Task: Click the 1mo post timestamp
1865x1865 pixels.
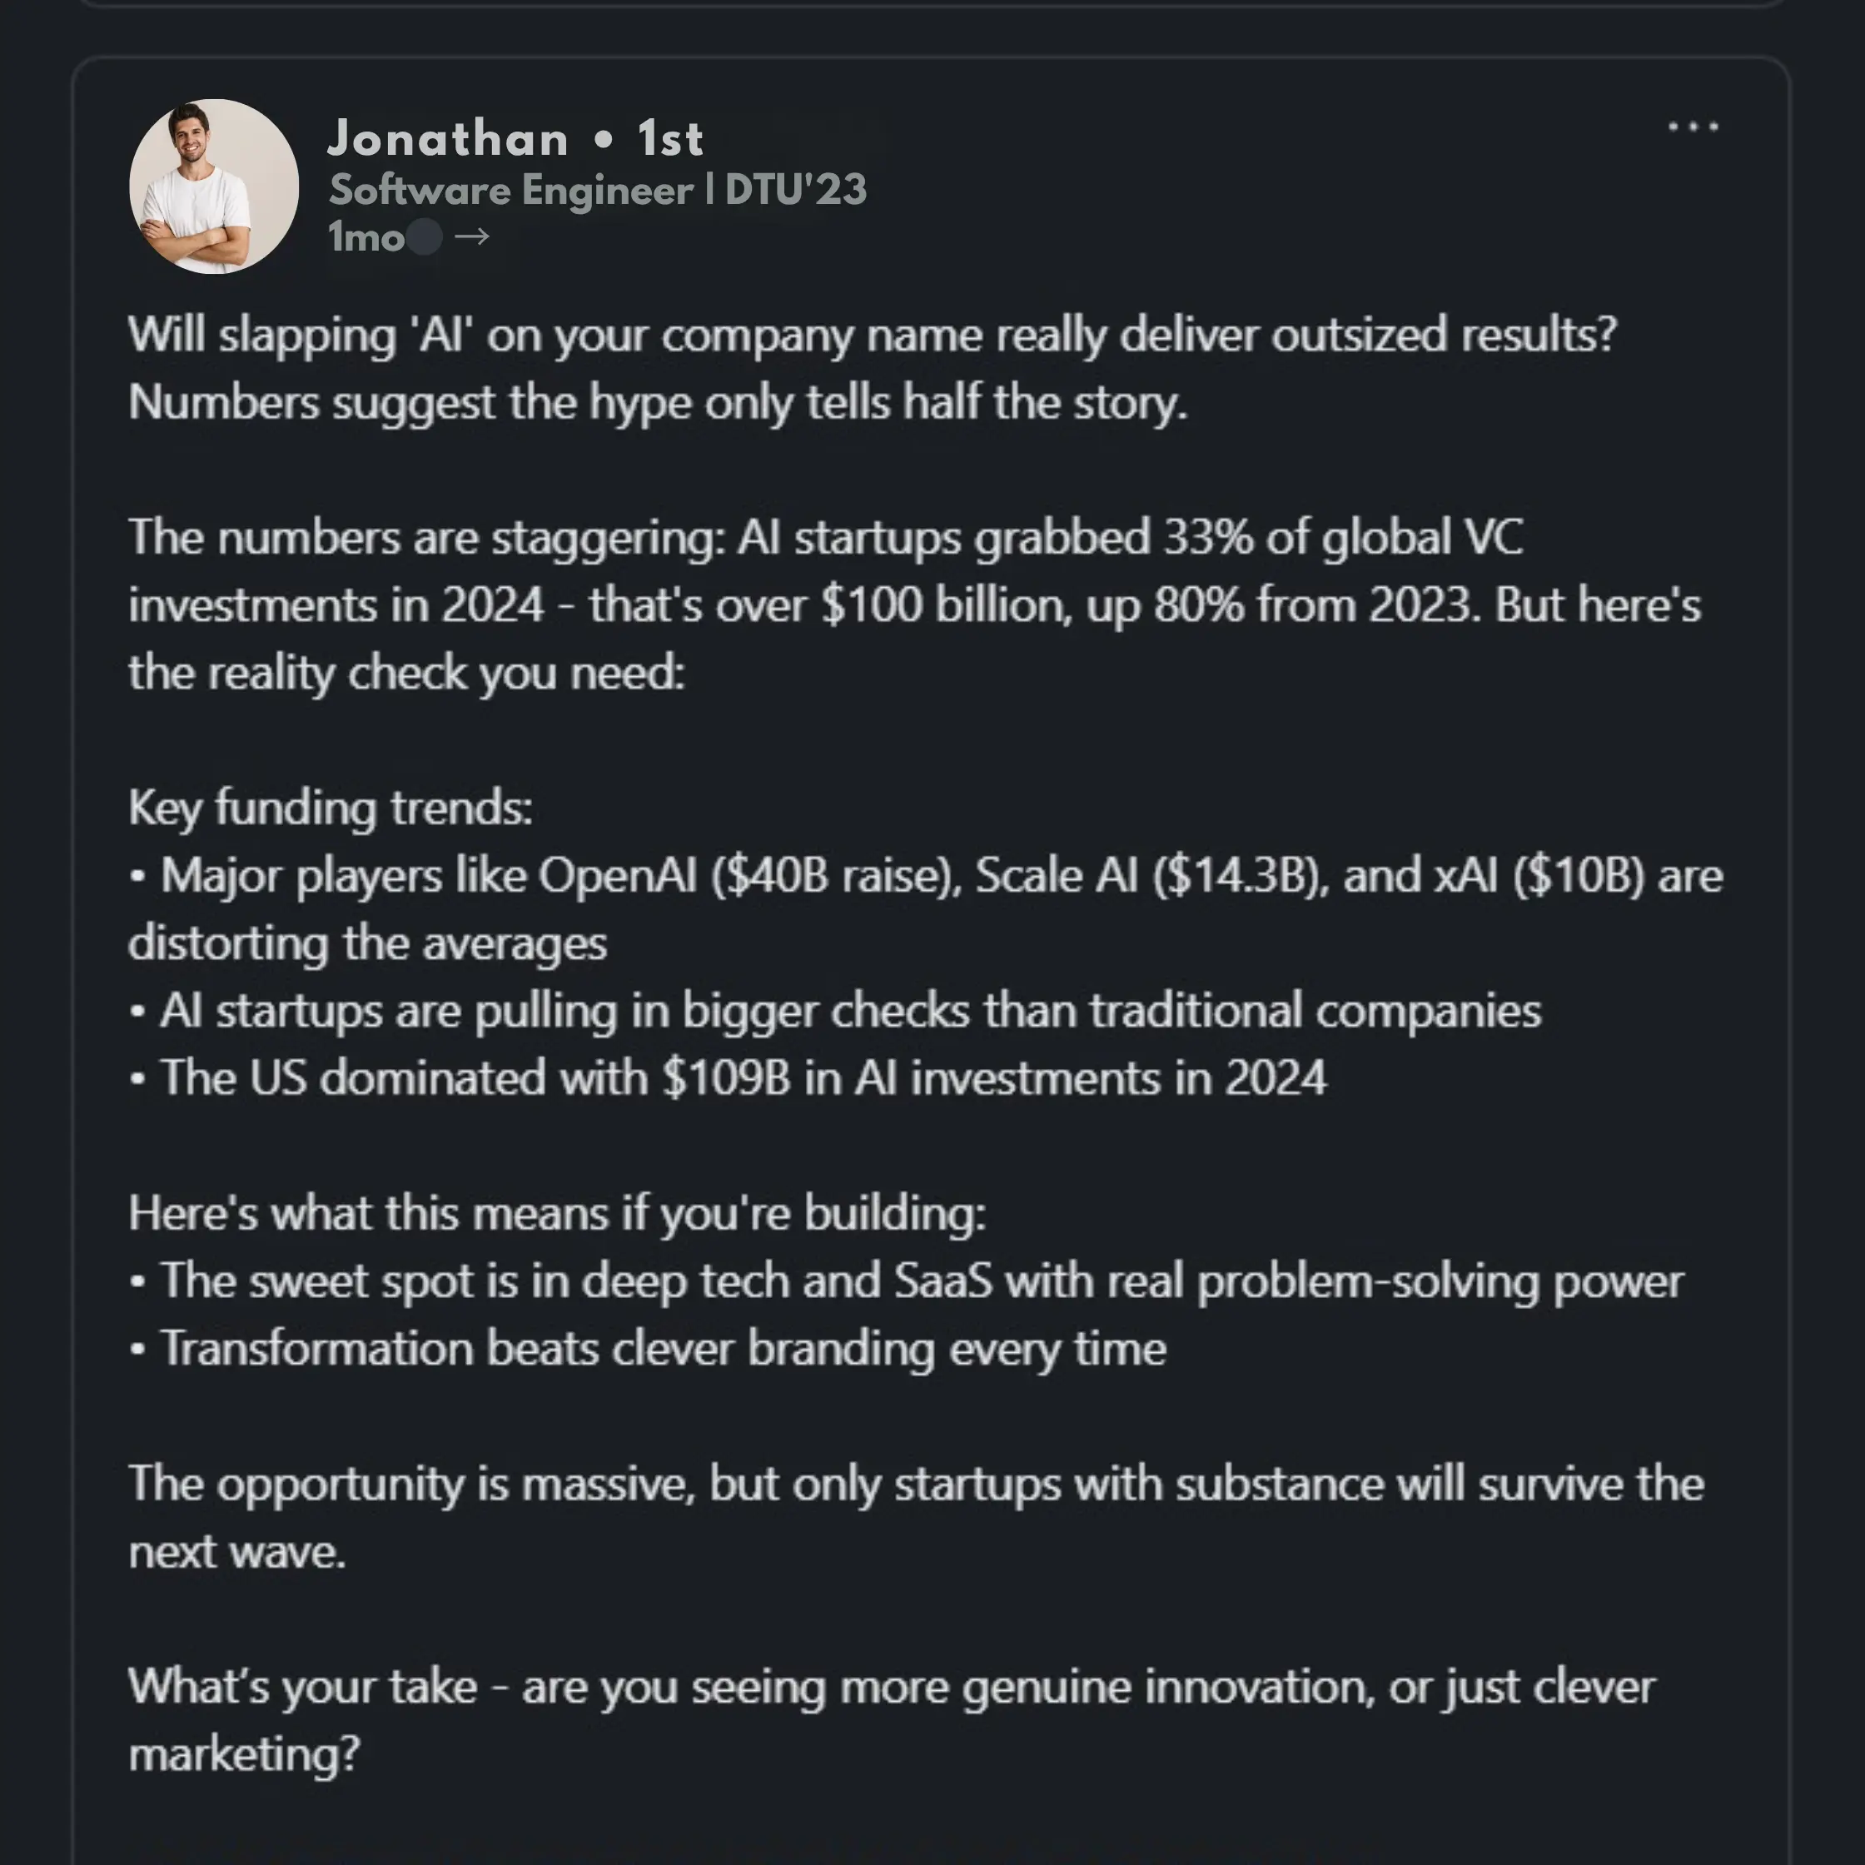Action: pos(365,237)
